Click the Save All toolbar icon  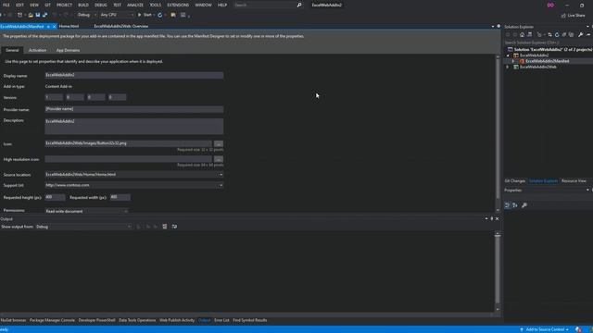pos(45,15)
